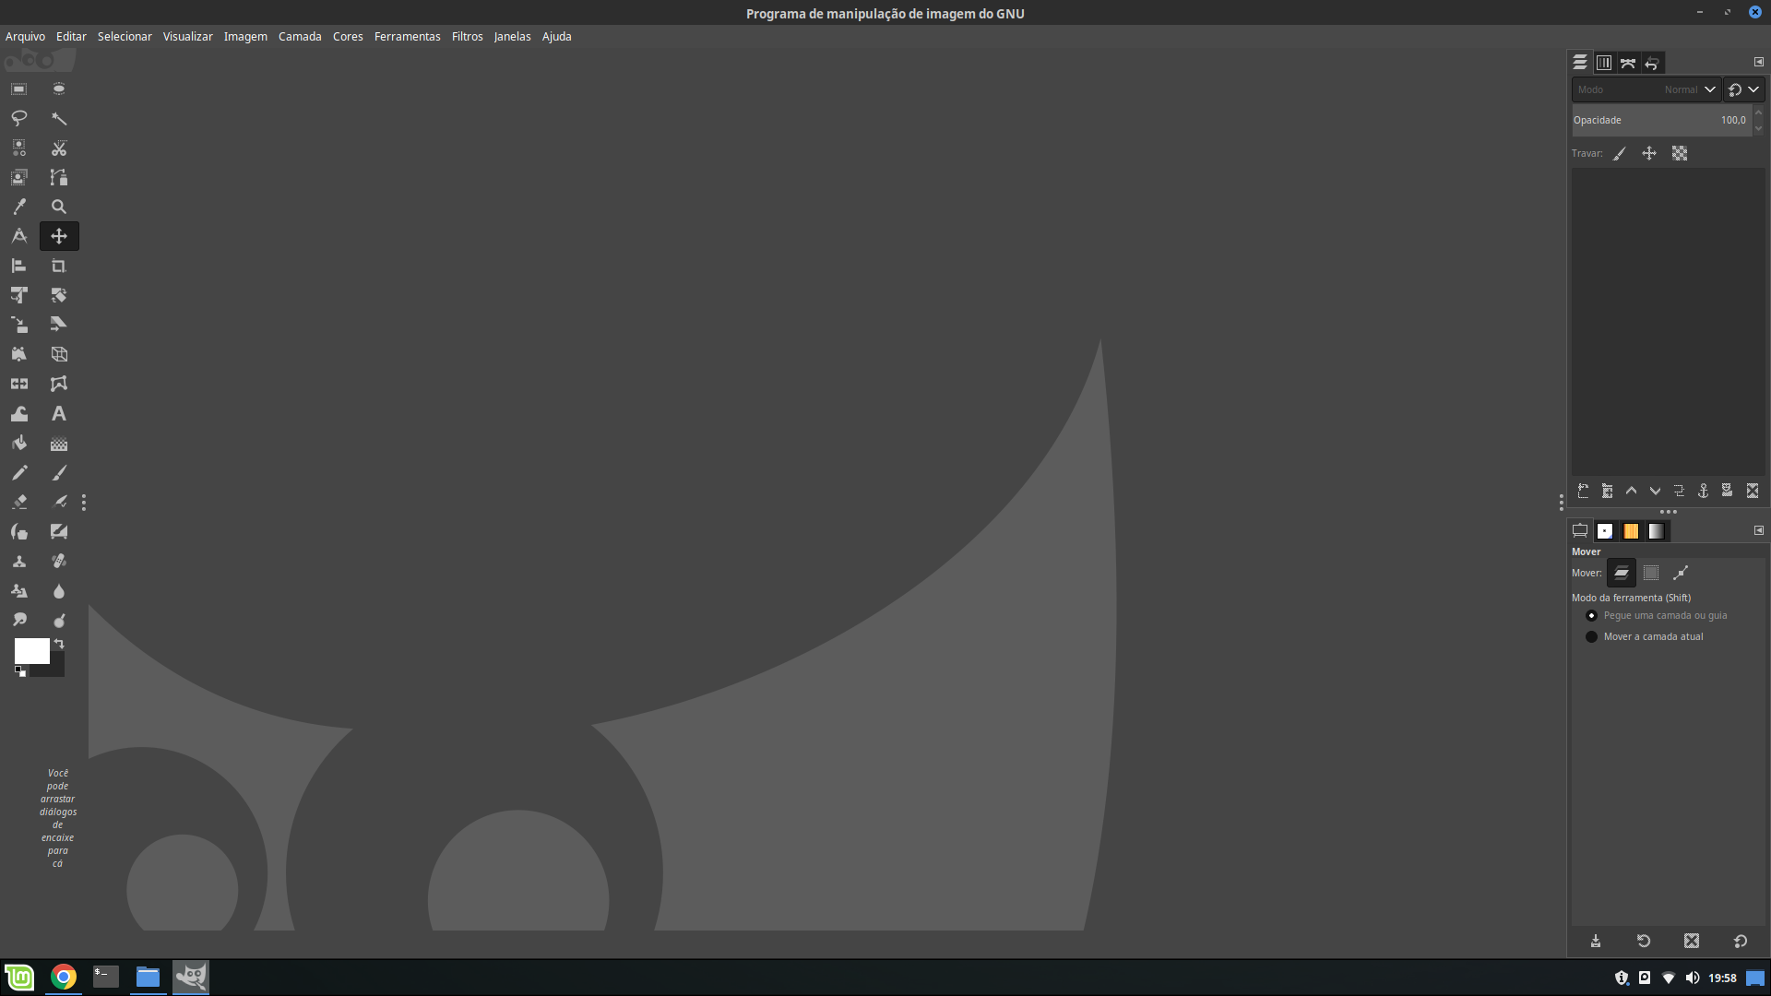Screen dimensions: 1771x996
Task: Open the Patterns tab with orange icon
Action: point(1631,531)
